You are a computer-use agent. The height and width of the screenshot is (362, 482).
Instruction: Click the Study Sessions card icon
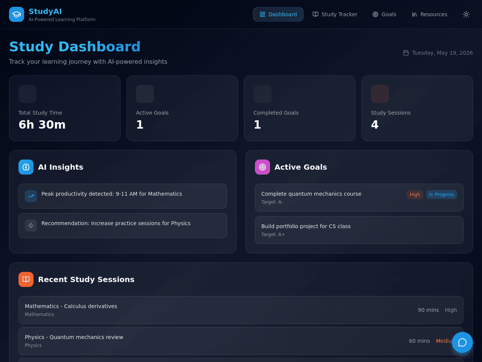pyautogui.click(x=380, y=94)
